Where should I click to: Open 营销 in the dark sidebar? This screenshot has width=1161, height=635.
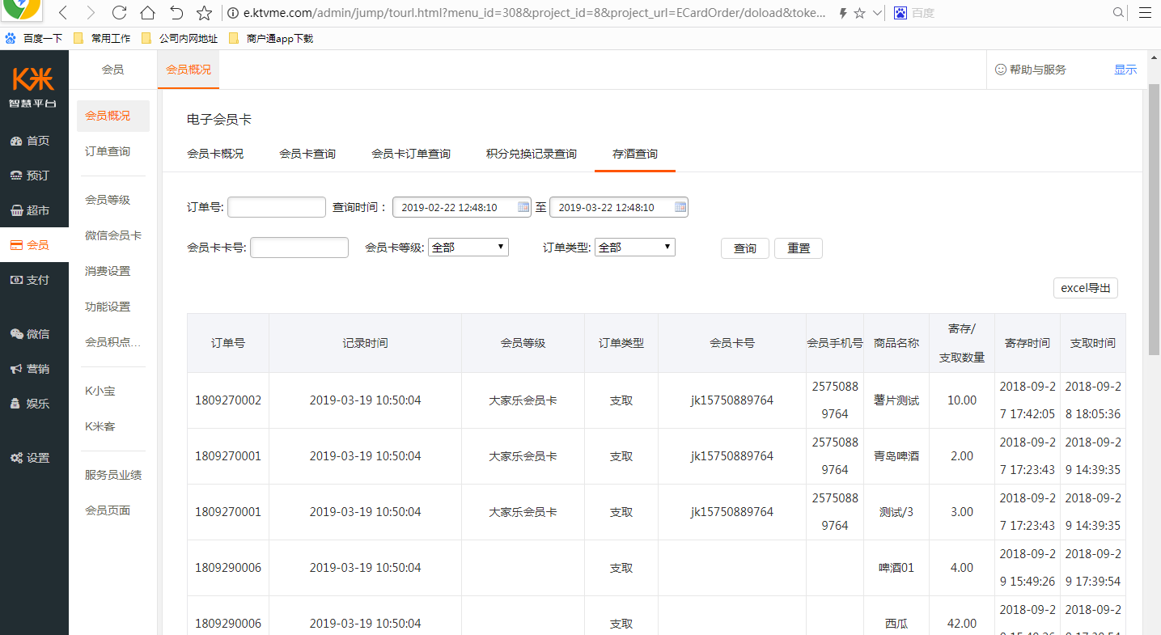[x=34, y=369]
